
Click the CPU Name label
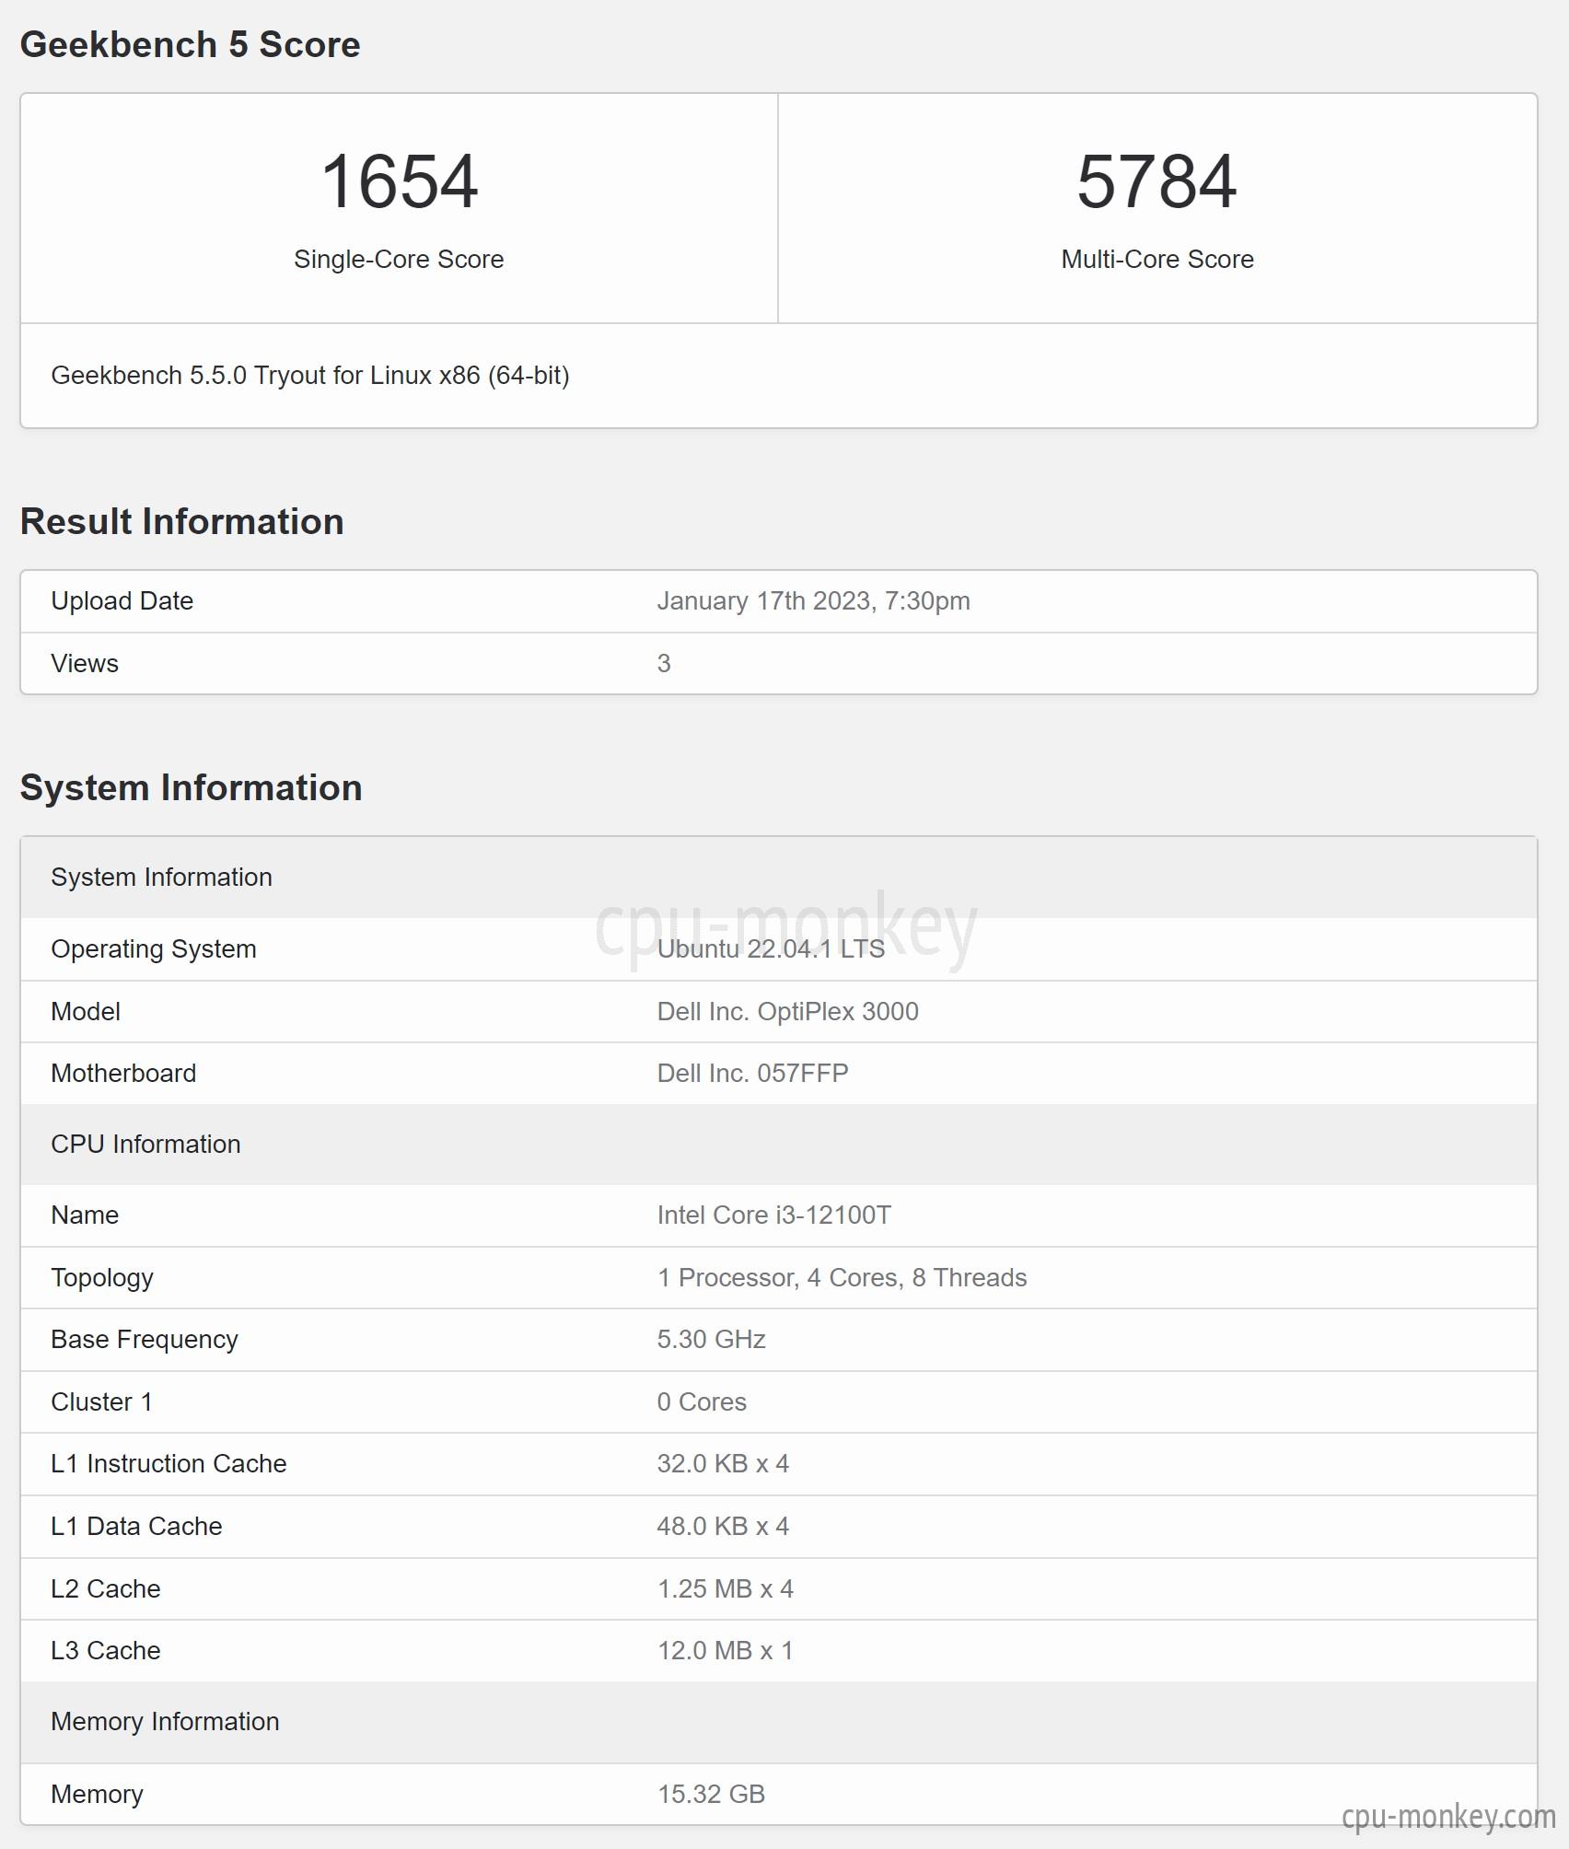click(85, 1215)
